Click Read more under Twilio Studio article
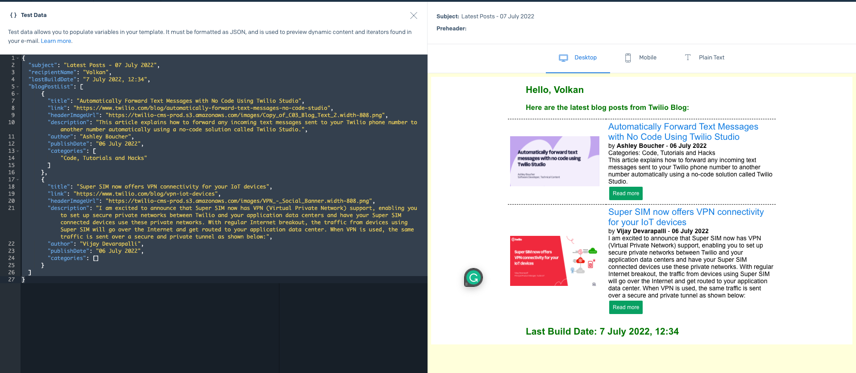The width and height of the screenshot is (856, 373). 626,193
